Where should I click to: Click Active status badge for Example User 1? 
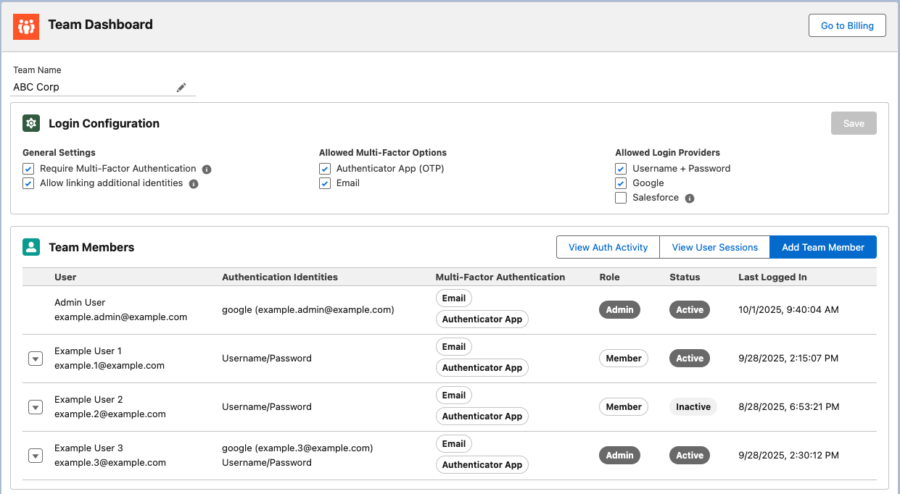[x=690, y=358]
